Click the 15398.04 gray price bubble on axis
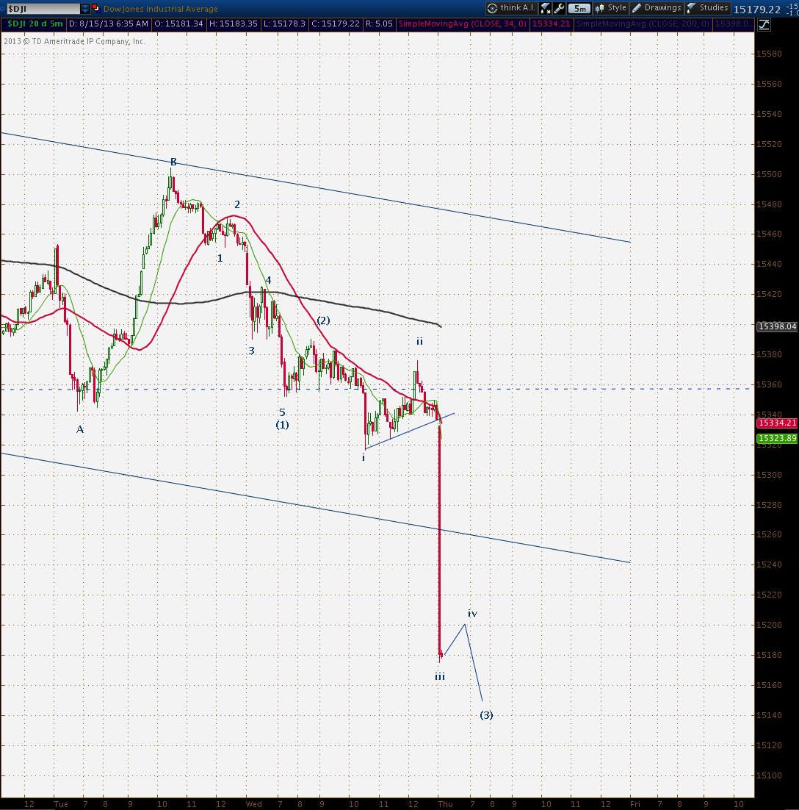 pyautogui.click(x=777, y=326)
